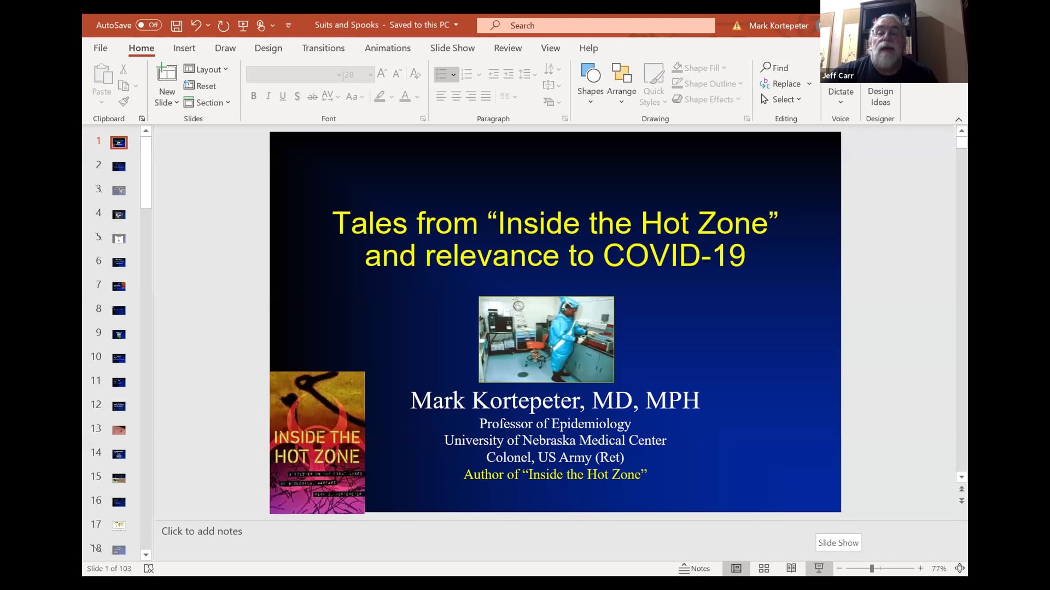This screenshot has height=590, width=1050.
Task: Open Reading View from status bar
Action: [791, 568]
